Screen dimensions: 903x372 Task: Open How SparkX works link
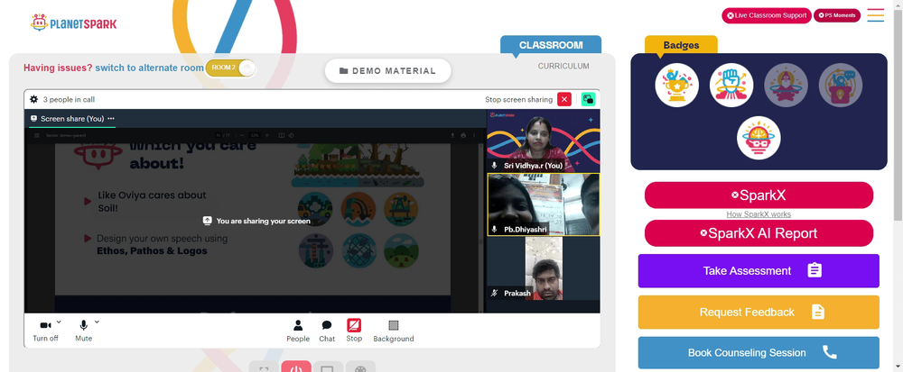(759, 214)
